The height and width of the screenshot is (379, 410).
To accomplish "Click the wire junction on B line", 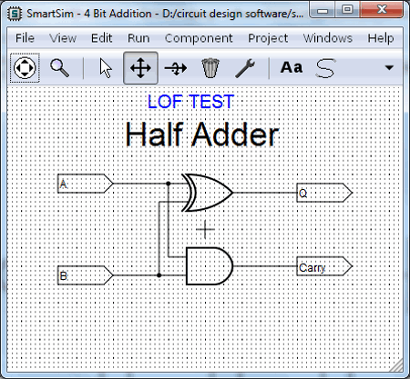I will [159, 275].
